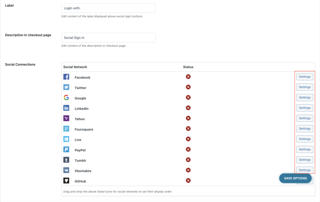Click the Twitter bird icon

66,87
